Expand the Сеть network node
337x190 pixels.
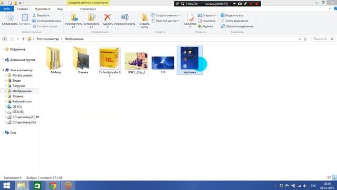point(3,132)
